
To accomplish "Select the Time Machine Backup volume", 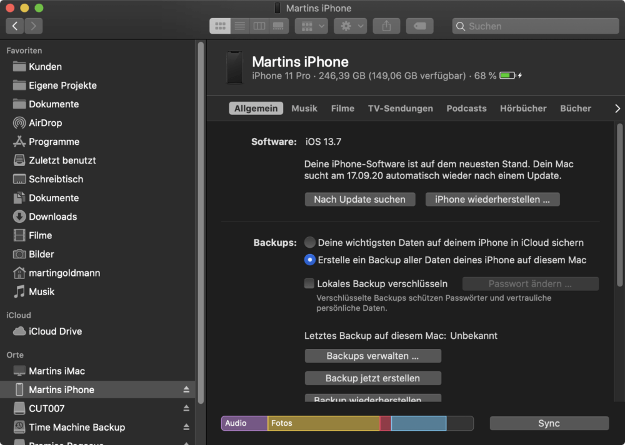I will tap(97, 427).
